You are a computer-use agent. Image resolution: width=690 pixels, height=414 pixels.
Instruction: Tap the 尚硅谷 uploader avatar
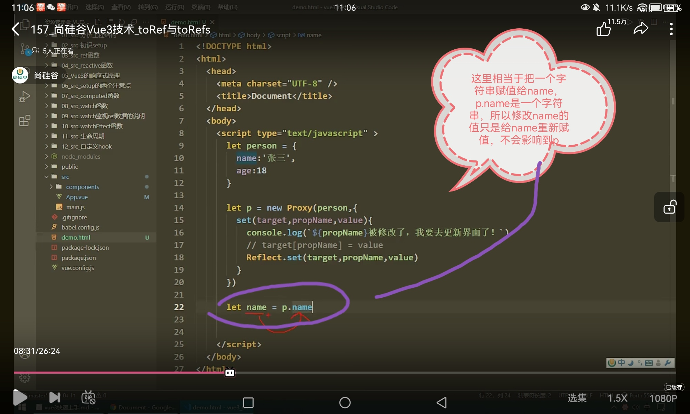[20, 75]
